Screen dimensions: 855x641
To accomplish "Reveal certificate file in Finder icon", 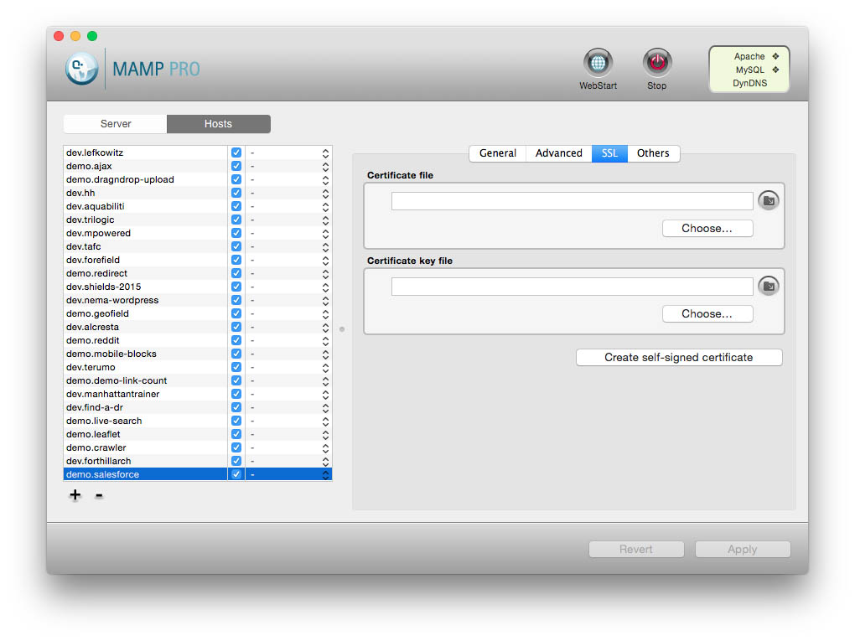I will pyautogui.click(x=769, y=200).
